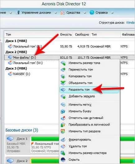The image size is (135, 164).
Task: Click the disk icon beside 'Локальный том' (C:)
Action: [10, 46]
